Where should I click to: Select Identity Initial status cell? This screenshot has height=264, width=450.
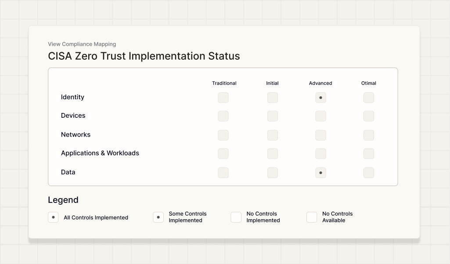pyautogui.click(x=273, y=98)
